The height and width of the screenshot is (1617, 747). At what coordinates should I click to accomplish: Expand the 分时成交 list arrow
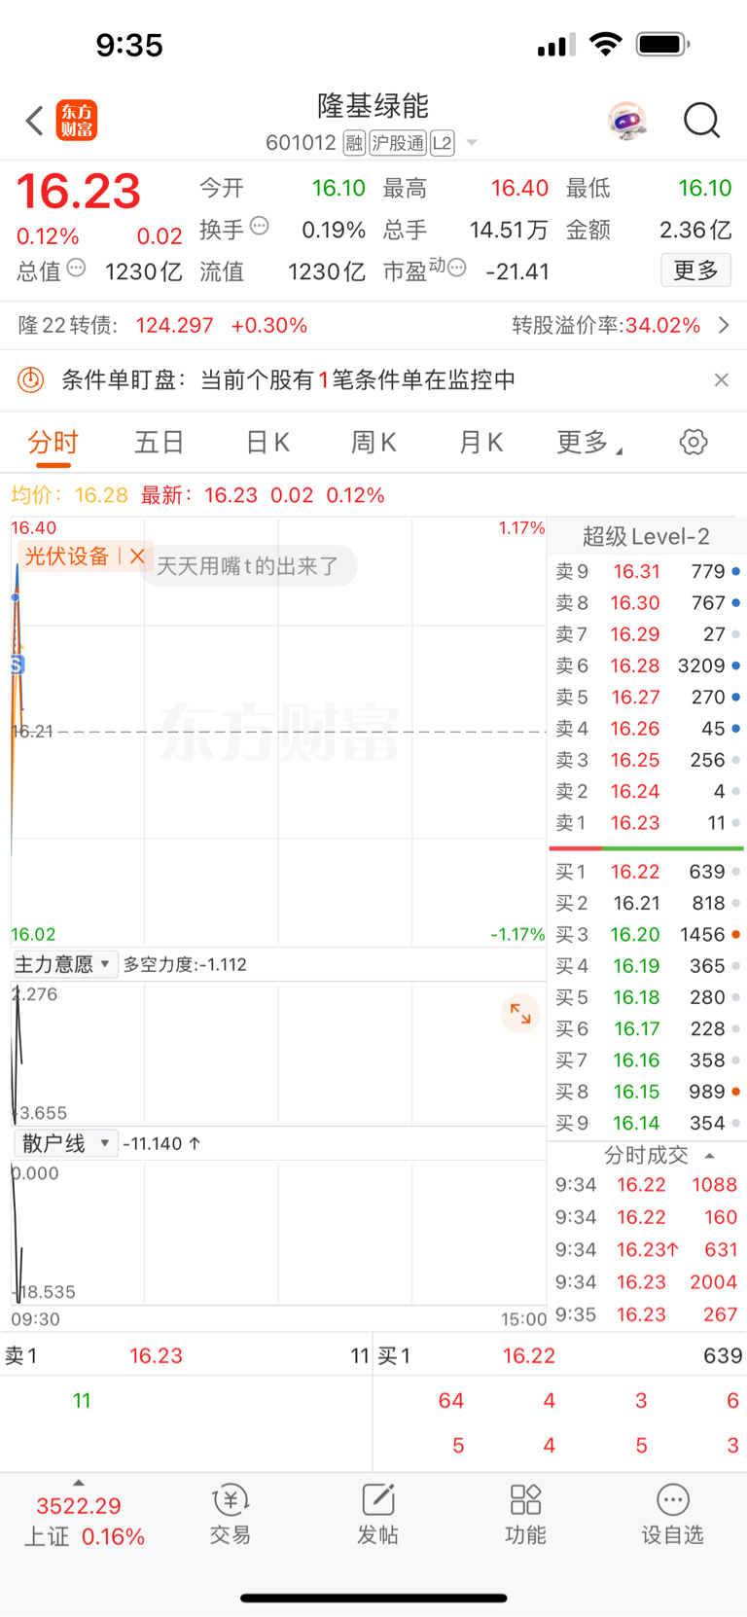pos(710,1155)
